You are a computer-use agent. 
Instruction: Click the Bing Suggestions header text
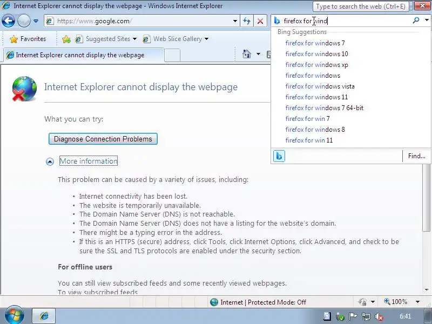click(x=302, y=32)
